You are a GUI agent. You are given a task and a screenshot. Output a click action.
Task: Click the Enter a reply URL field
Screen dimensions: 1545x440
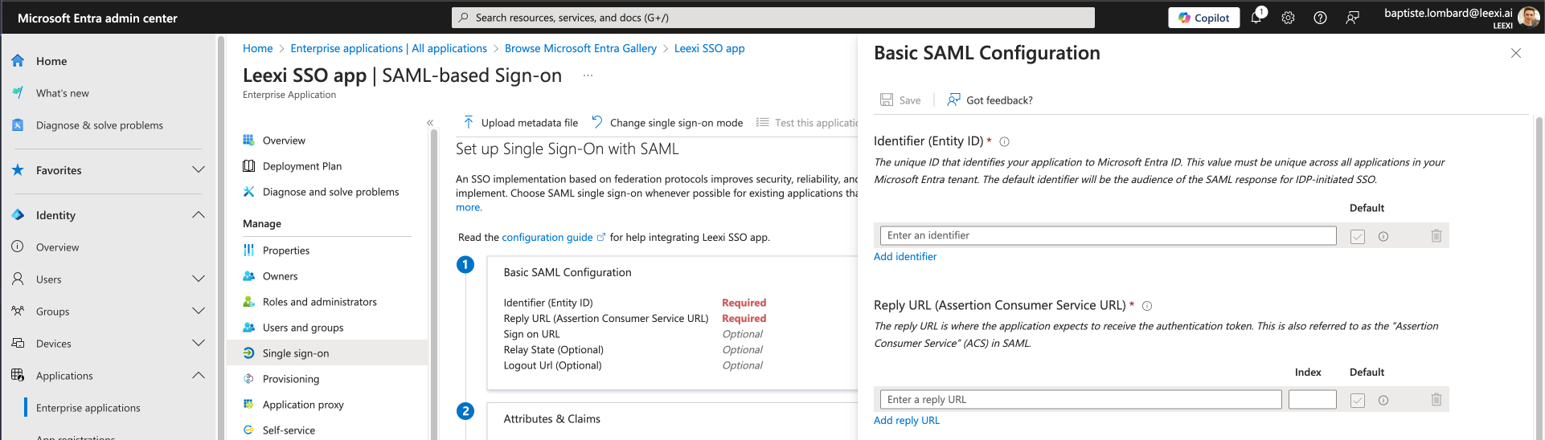pos(1080,399)
